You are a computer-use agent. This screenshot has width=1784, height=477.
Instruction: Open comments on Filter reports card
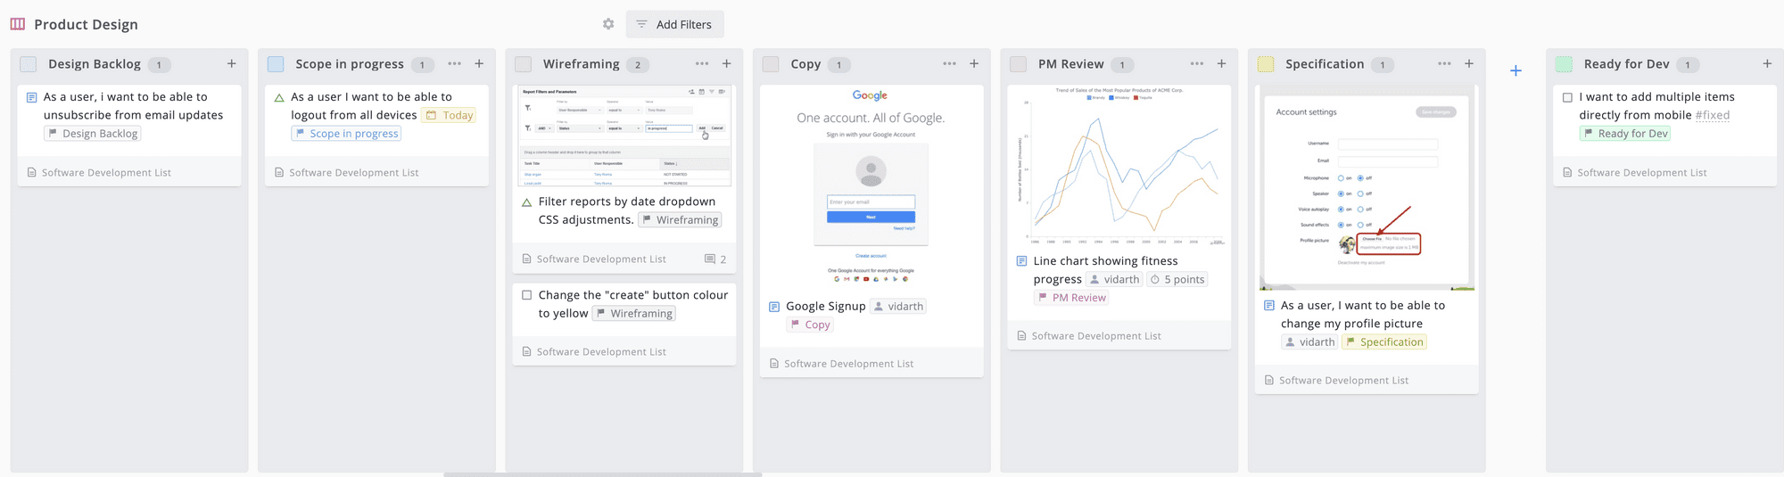pyautogui.click(x=715, y=259)
